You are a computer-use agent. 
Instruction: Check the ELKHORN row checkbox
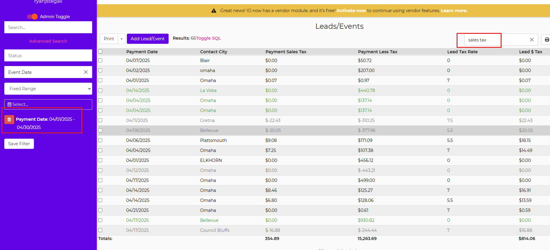point(100,160)
